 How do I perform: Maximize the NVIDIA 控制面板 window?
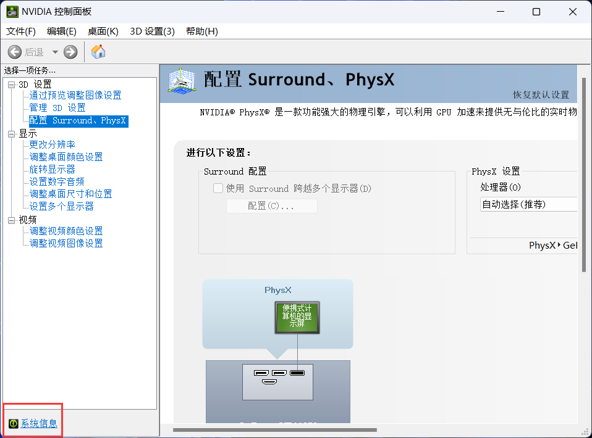click(x=536, y=12)
